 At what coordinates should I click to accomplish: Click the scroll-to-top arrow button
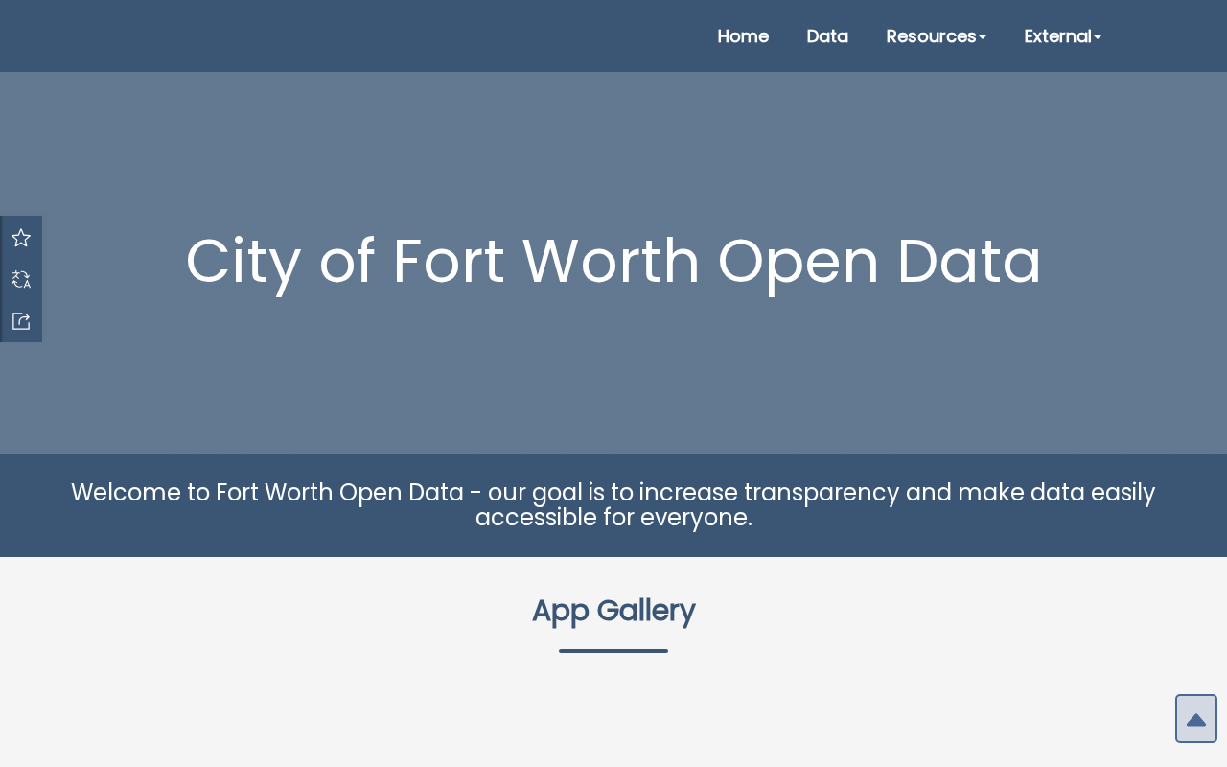tap(1196, 719)
